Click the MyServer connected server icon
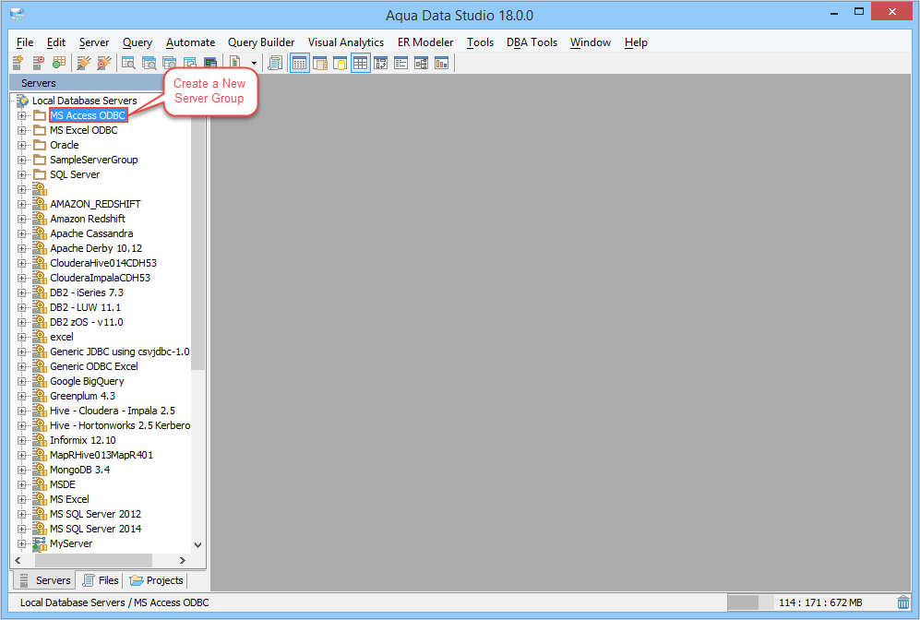Screen dimensions: 920x620 pyautogui.click(x=40, y=543)
